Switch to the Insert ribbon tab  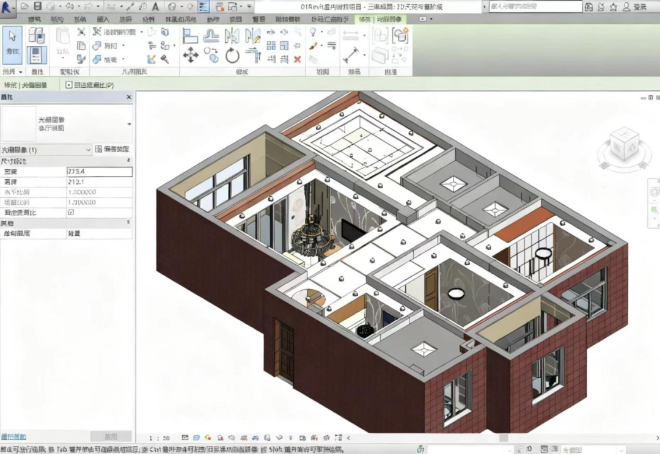[103, 20]
